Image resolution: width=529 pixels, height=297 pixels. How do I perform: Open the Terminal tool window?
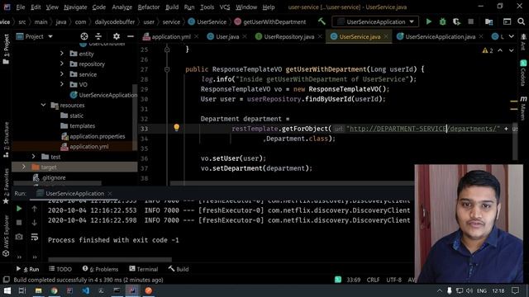click(x=143, y=269)
